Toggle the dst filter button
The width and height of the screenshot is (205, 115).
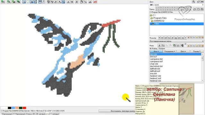click(162, 38)
